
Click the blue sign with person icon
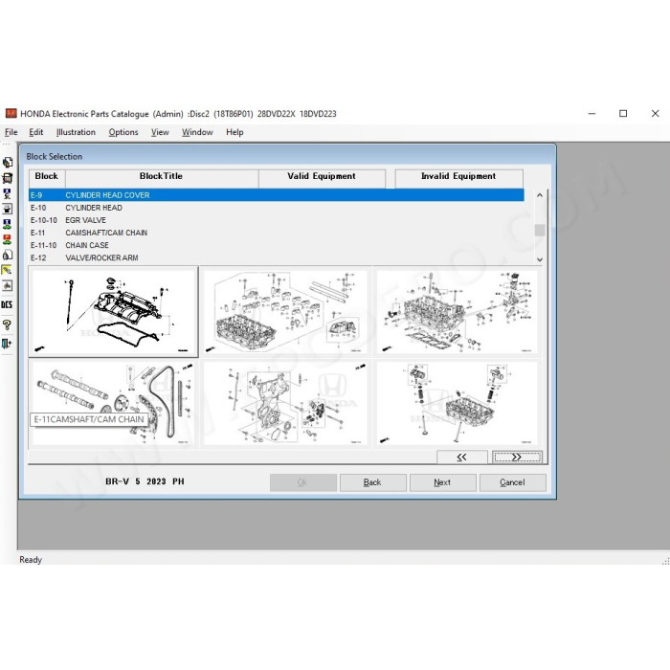tap(8, 193)
